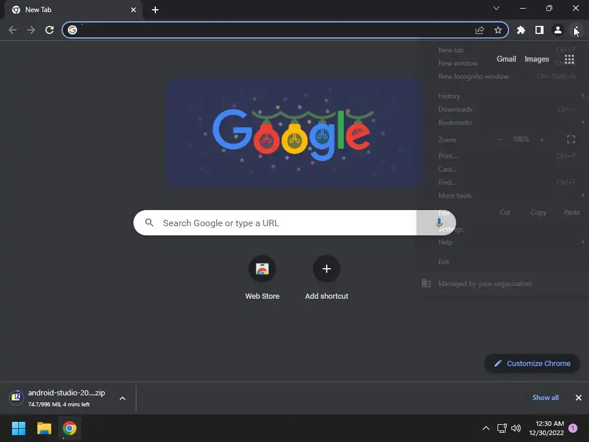Focus the Search Google or type a URL box

pyautogui.click(x=294, y=223)
